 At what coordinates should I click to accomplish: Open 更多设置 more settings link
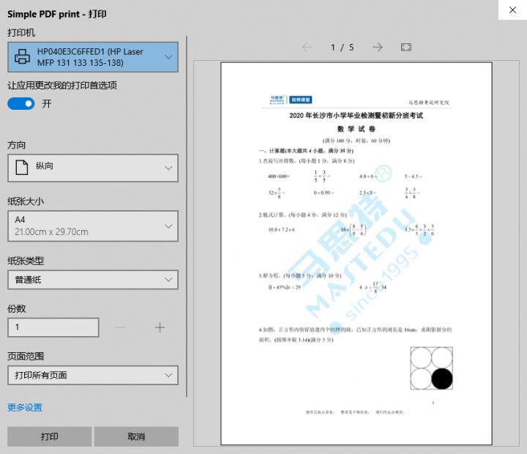tap(25, 407)
